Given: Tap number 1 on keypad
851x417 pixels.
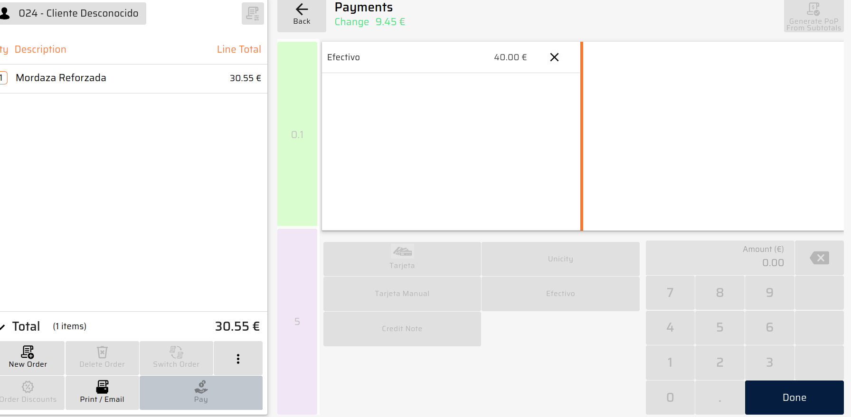Looking at the screenshot, I should click(670, 362).
